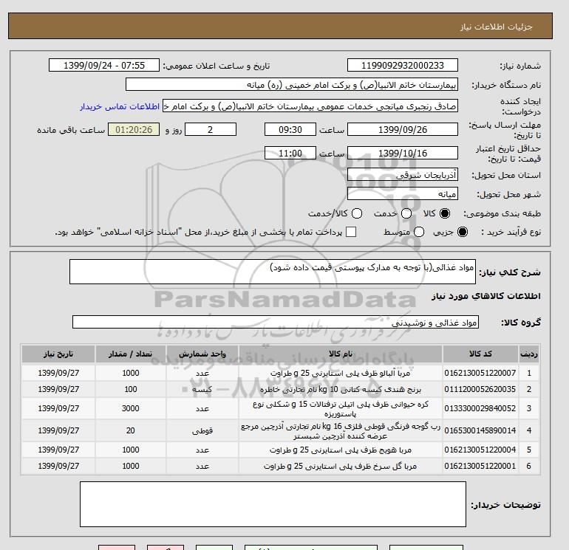Viewport: 569px width, 550px height.
Task: Click the مربا گل سرخ product name cell
Action: point(341,466)
